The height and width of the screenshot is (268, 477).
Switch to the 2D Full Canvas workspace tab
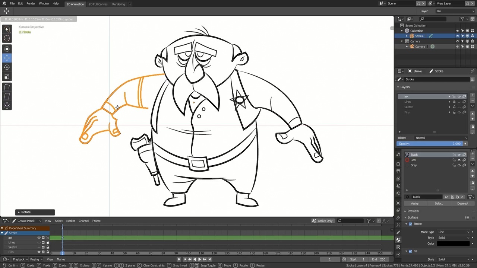pyautogui.click(x=98, y=4)
